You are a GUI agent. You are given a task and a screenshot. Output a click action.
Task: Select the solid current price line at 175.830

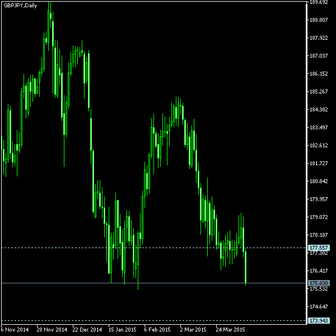[x=153, y=283]
